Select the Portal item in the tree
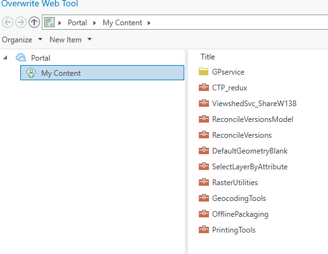 click(41, 58)
